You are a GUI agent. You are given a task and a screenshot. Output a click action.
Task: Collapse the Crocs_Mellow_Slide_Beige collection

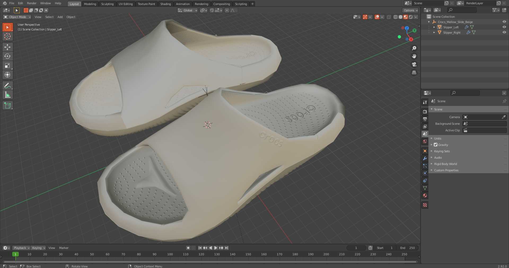(x=429, y=22)
